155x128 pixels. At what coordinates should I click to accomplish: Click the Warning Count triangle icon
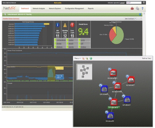pos(65,25)
